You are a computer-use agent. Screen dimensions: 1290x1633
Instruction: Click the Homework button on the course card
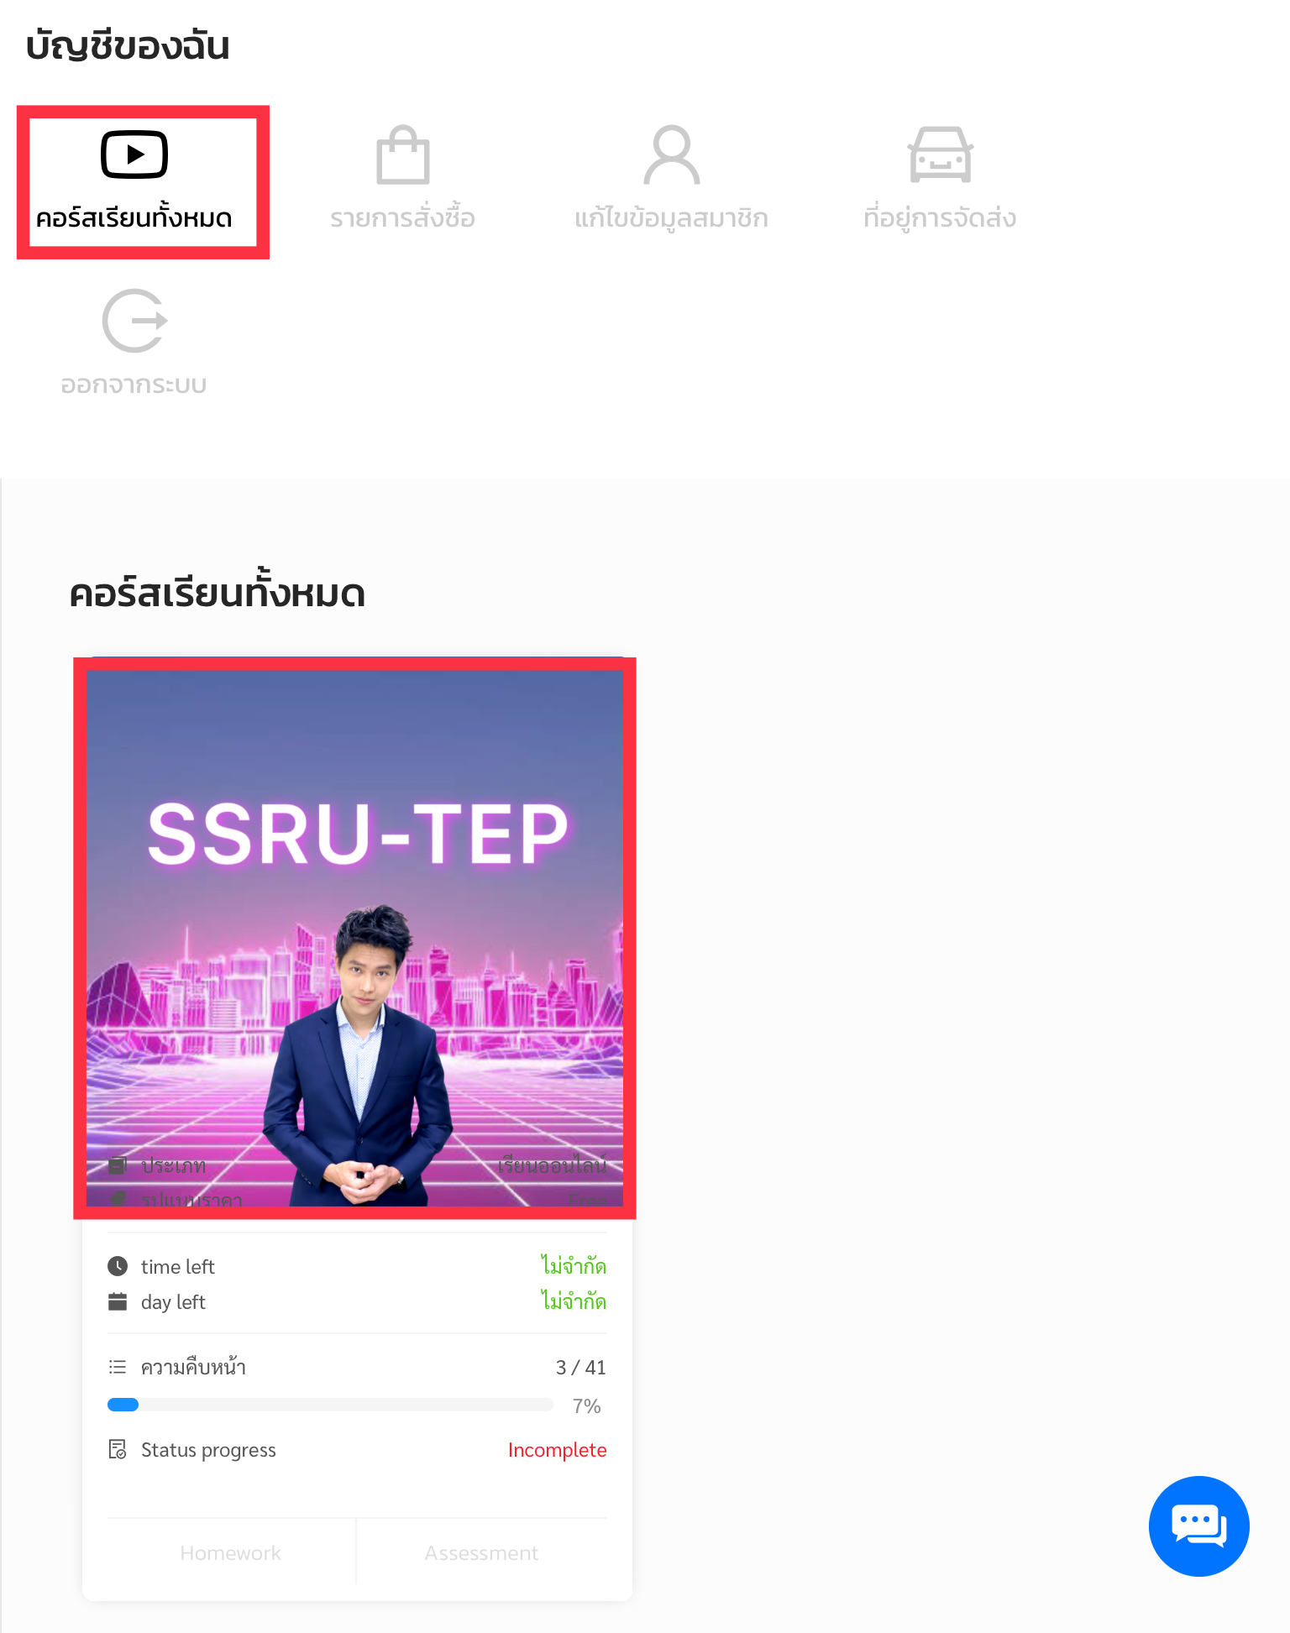coord(231,1552)
